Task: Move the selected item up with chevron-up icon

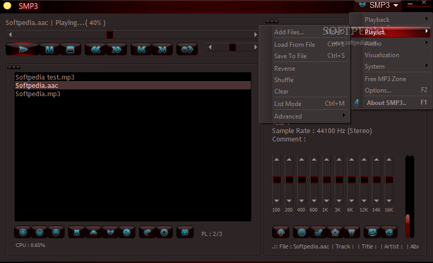Action: pos(94,232)
